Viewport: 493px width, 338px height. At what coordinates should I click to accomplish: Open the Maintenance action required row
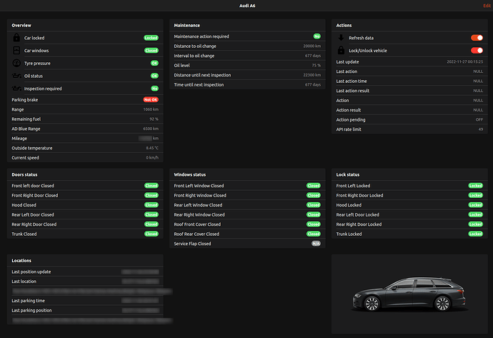(x=247, y=36)
